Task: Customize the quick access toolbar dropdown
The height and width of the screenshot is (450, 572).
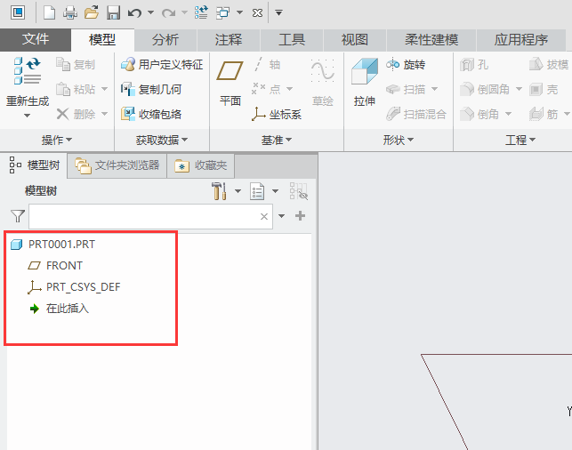Action: pos(278,13)
